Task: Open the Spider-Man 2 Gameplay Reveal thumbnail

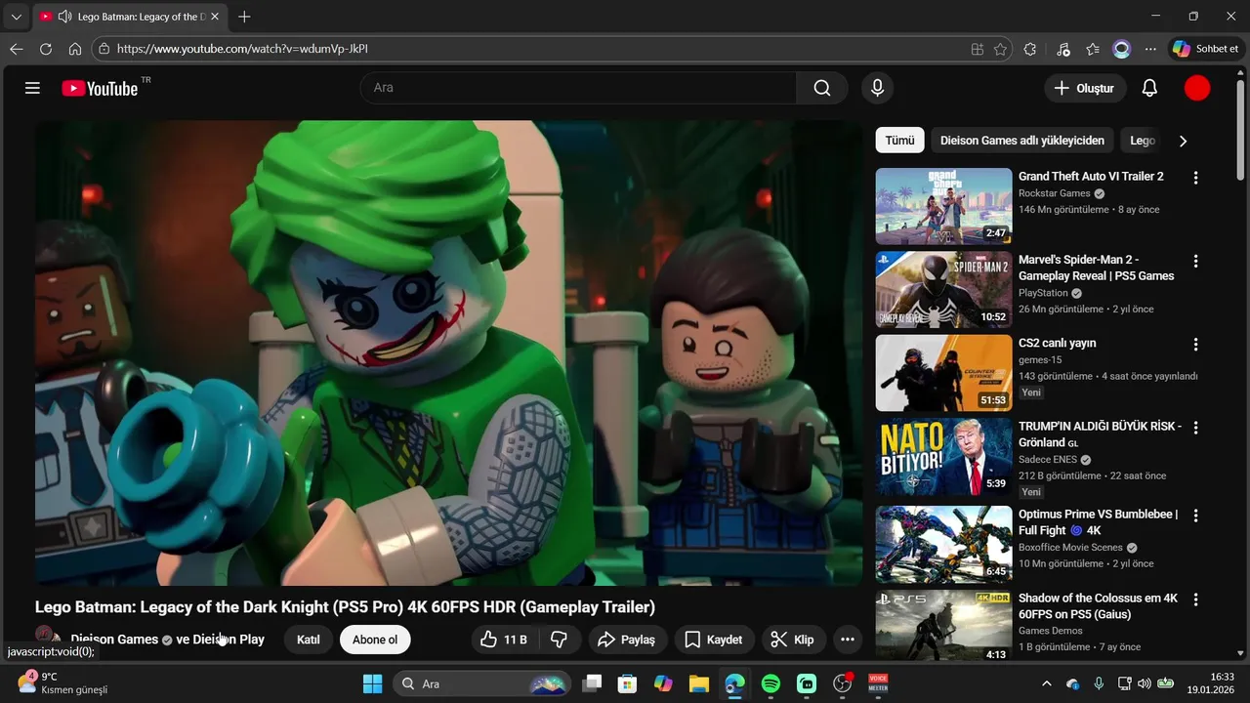Action: click(943, 290)
